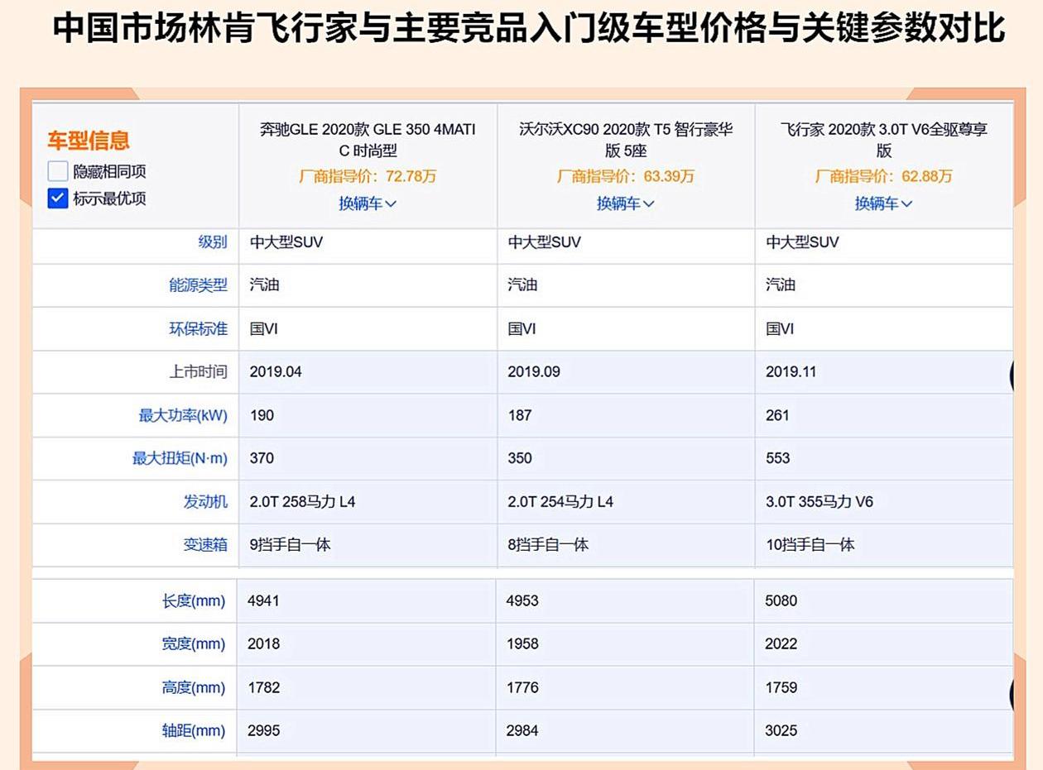Screen dimensions: 1043x770
Task: Select the 1782 height value
Action: [x=263, y=687]
